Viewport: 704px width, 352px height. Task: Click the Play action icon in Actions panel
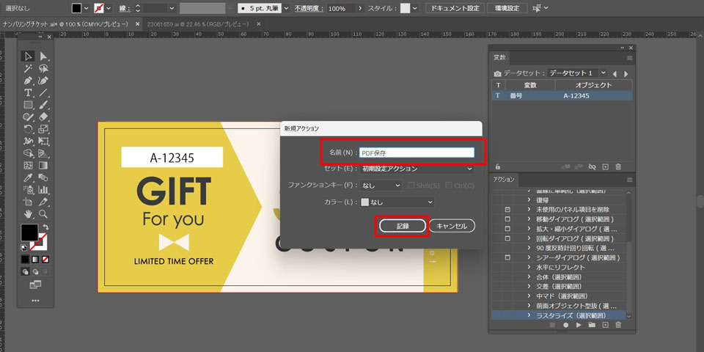579,324
